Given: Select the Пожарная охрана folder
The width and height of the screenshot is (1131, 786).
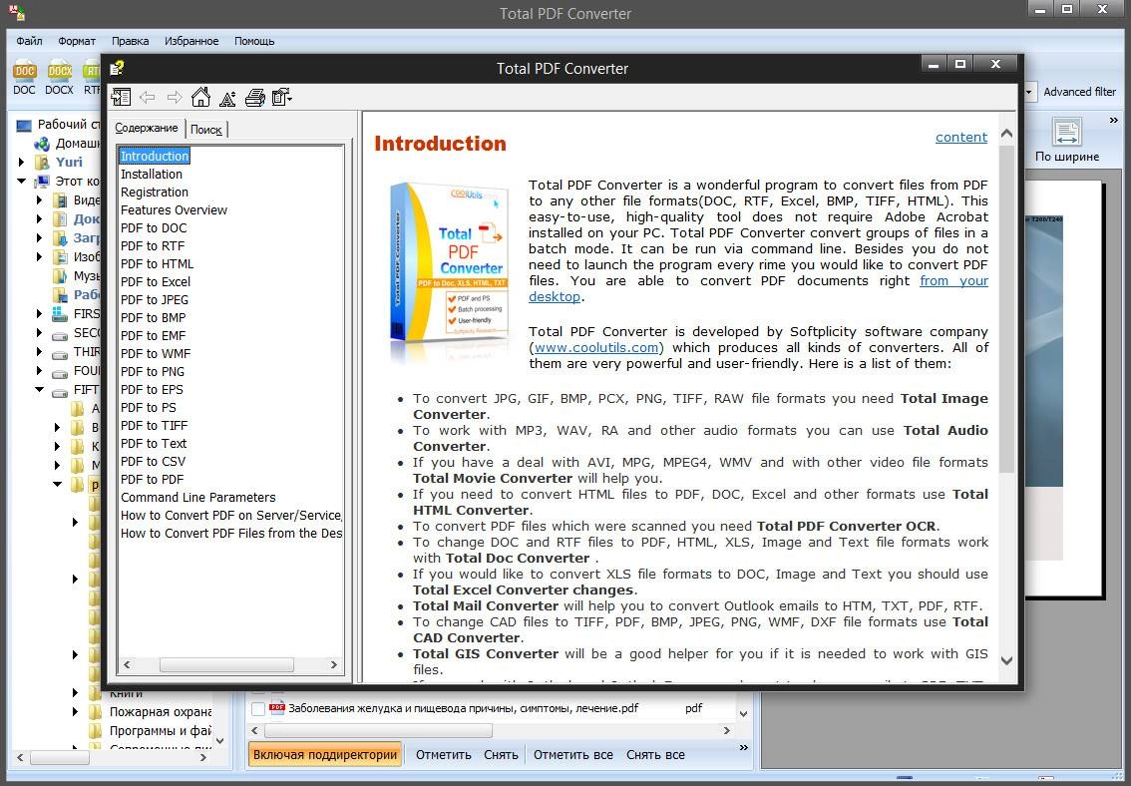Looking at the screenshot, I should 161,712.
